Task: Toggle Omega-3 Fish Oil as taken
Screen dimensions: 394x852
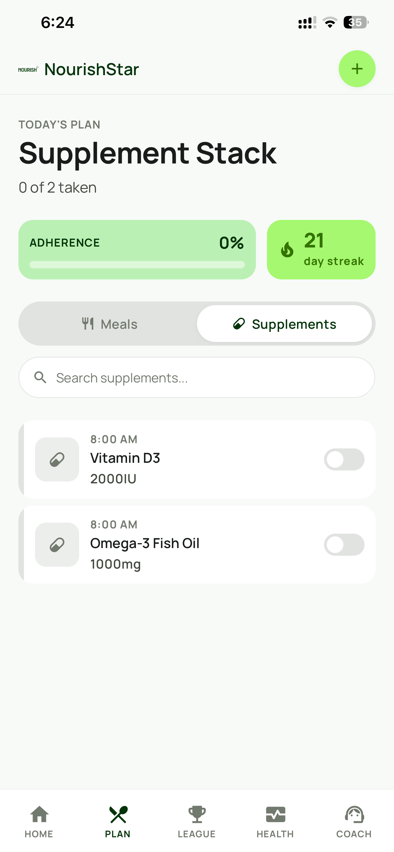Action: coord(344,544)
